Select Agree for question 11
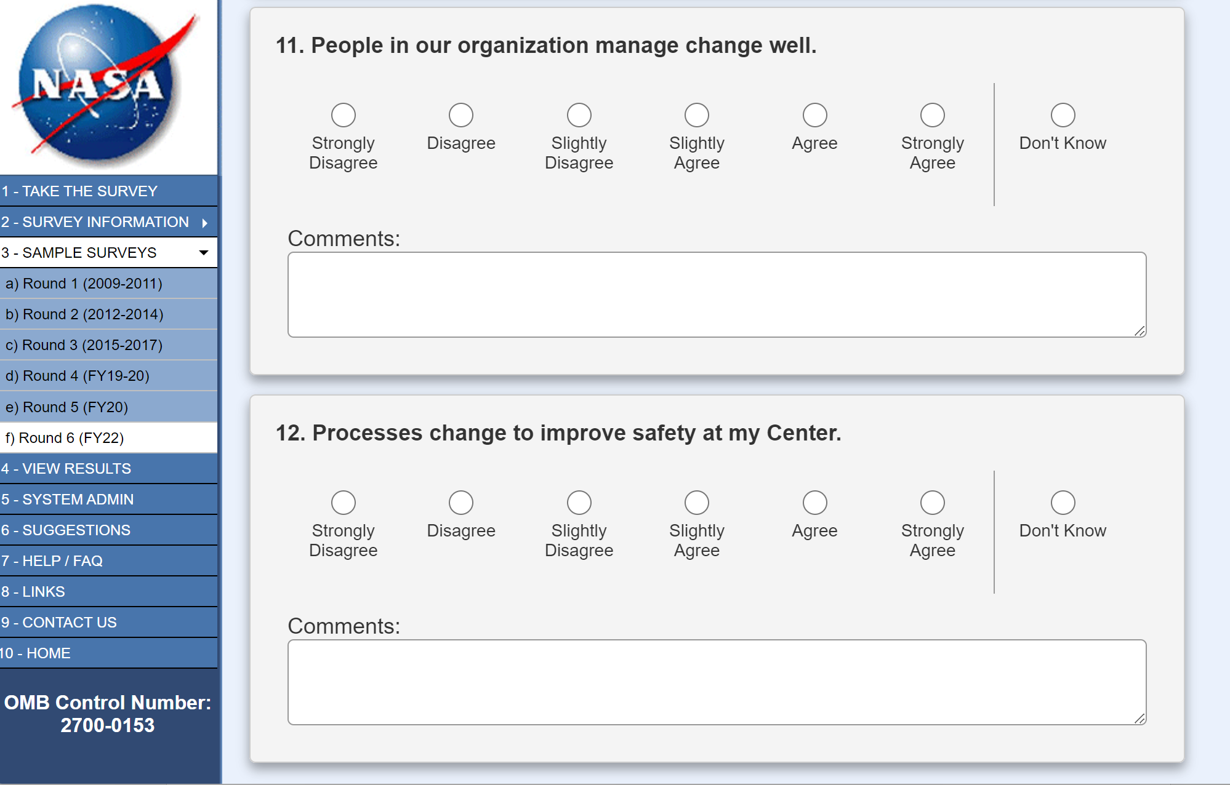 click(x=814, y=115)
